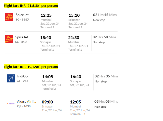
Task: Click the SpiceJet logo for flight SG-510
Action: tap(9, 39)
